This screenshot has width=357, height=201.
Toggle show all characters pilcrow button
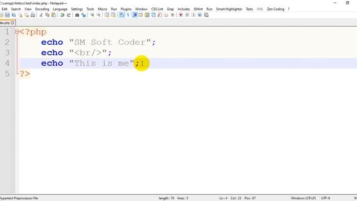click(x=128, y=15)
